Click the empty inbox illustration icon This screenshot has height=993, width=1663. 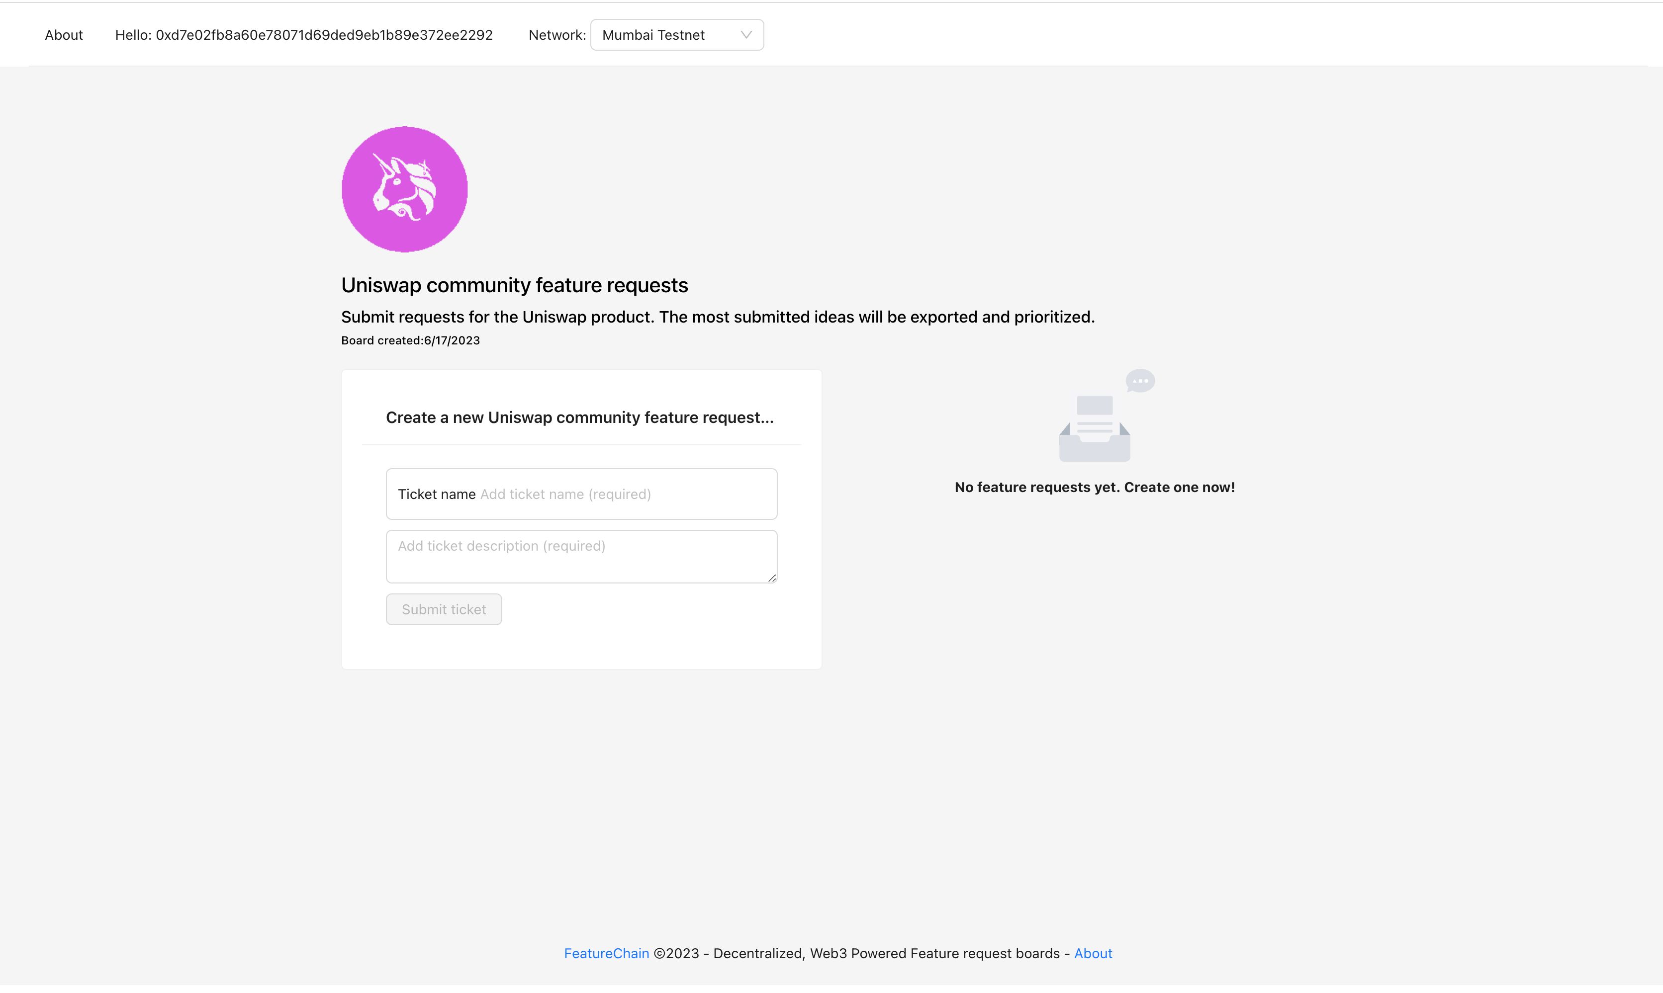[1107, 415]
